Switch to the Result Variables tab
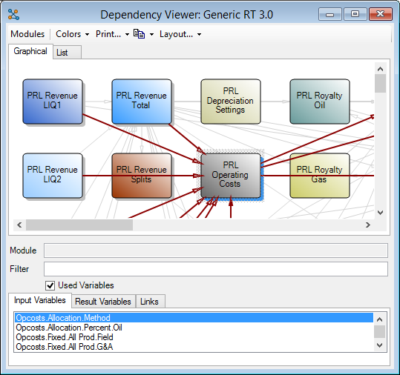This screenshot has height=375, width=400. point(103,302)
